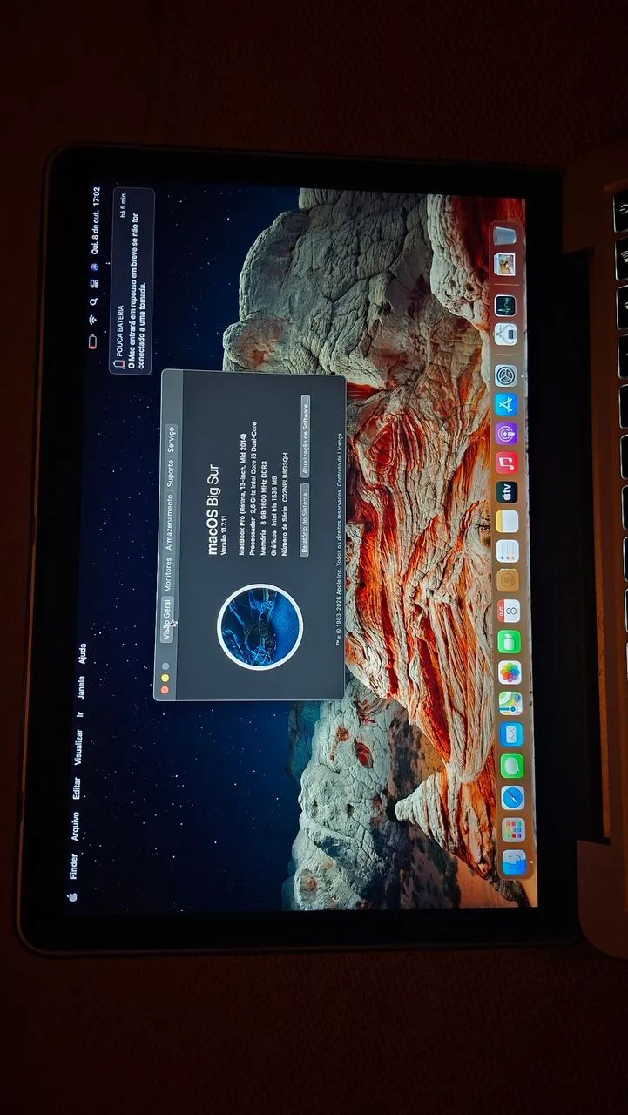Click the POUCA BATERIA notification
The height and width of the screenshot is (1115, 628).
point(132,280)
